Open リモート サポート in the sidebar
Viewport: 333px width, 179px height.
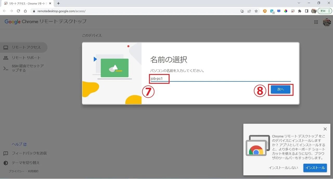[x=23, y=58]
